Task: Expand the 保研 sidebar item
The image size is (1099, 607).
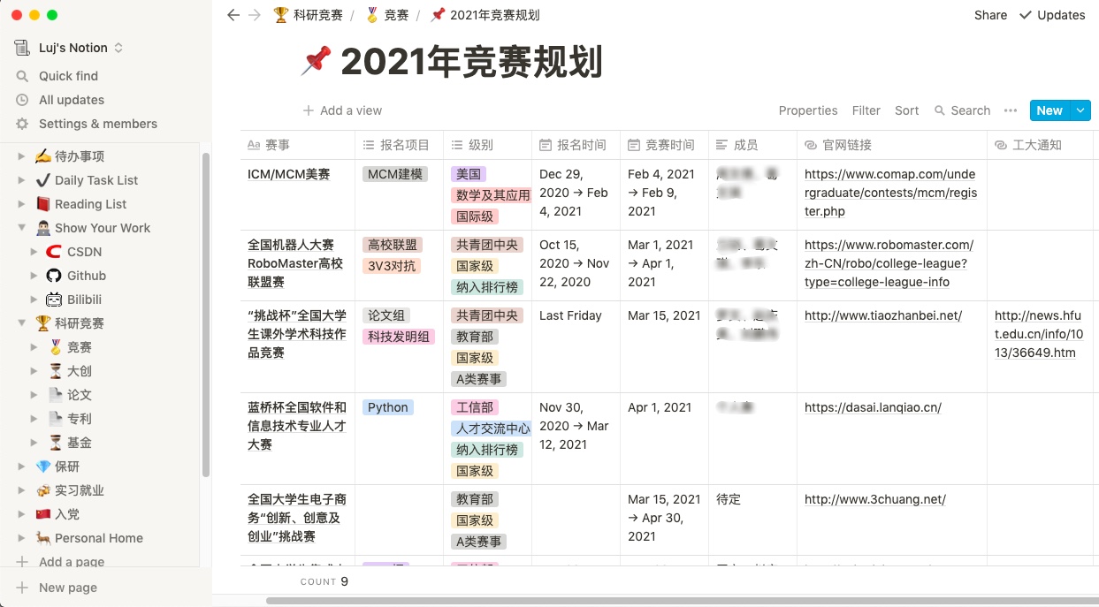Action: [21, 466]
